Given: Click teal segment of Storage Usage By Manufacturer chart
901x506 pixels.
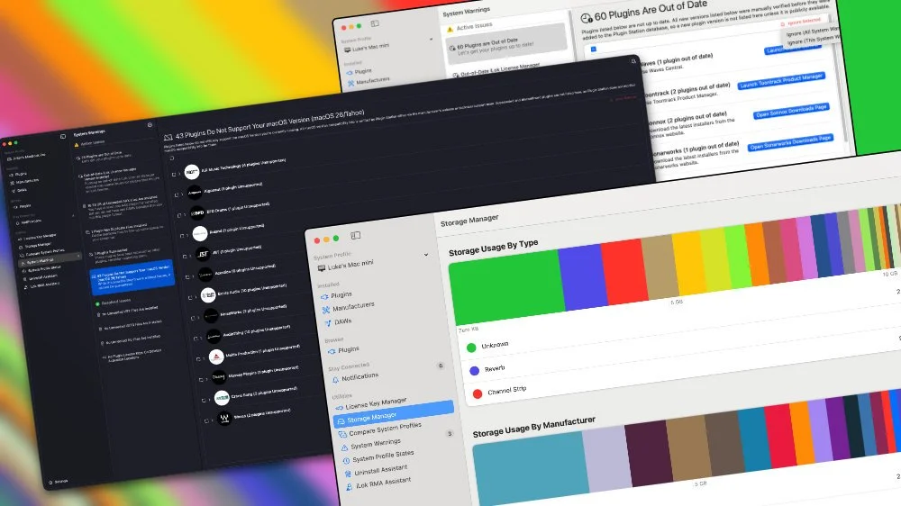Looking at the screenshot, I should 529,469.
